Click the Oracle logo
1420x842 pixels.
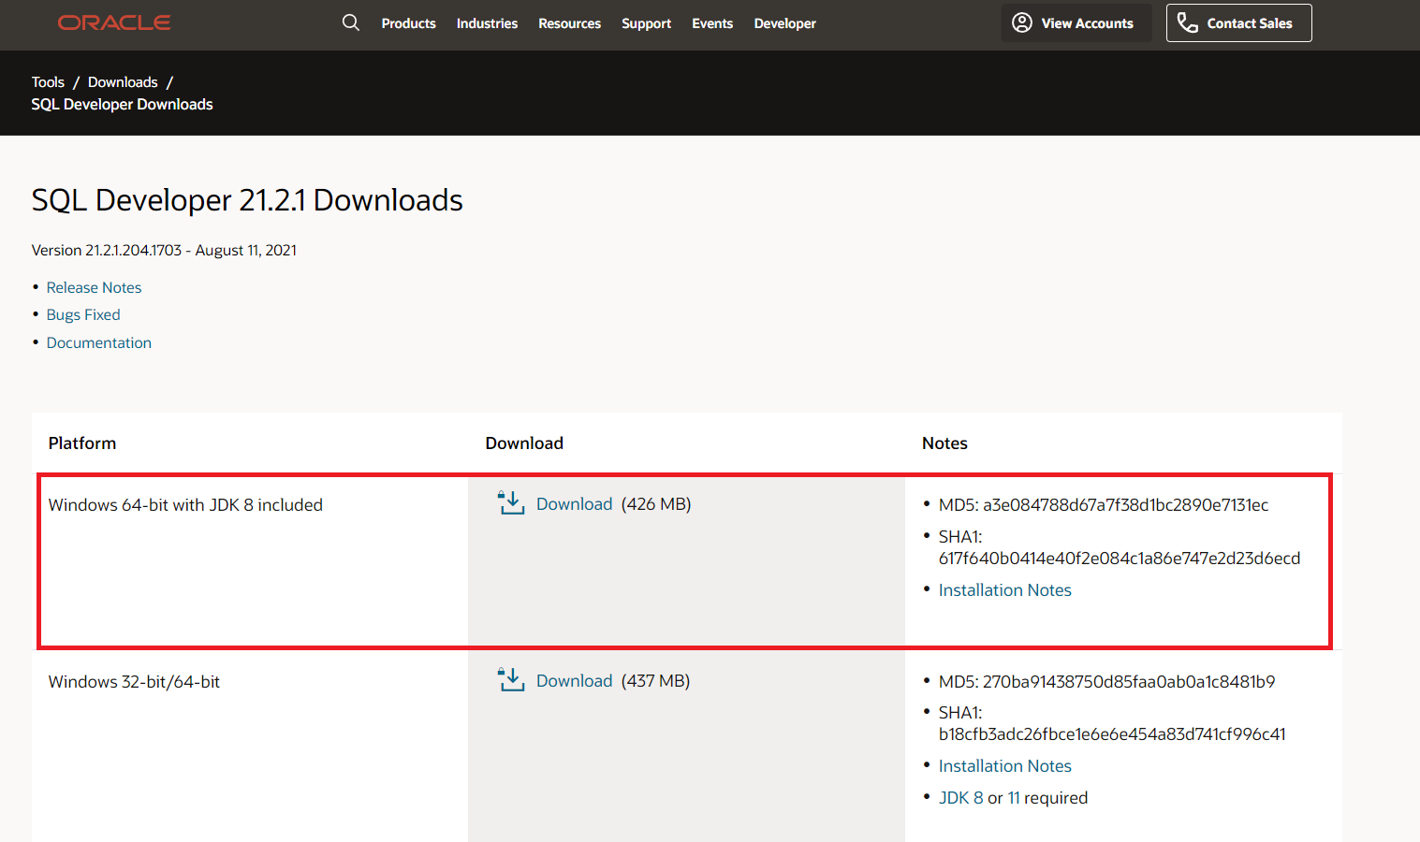point(114,22)
